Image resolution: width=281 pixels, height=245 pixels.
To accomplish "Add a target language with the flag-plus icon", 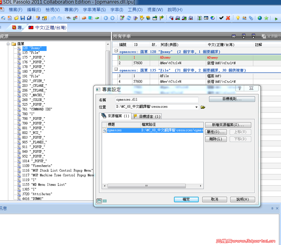I will (x=162, y=18).
